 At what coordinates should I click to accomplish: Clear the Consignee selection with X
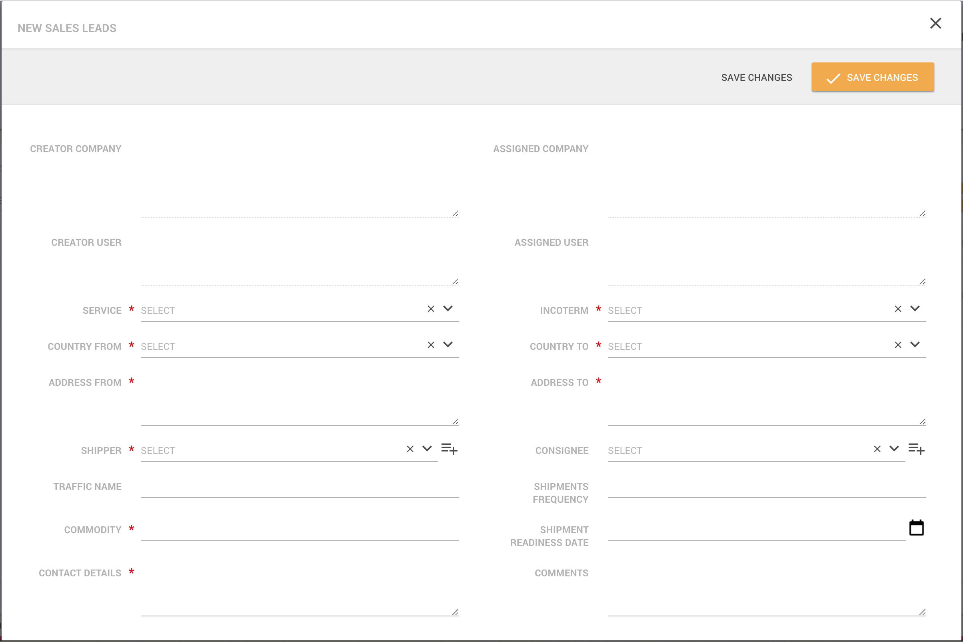877,449
